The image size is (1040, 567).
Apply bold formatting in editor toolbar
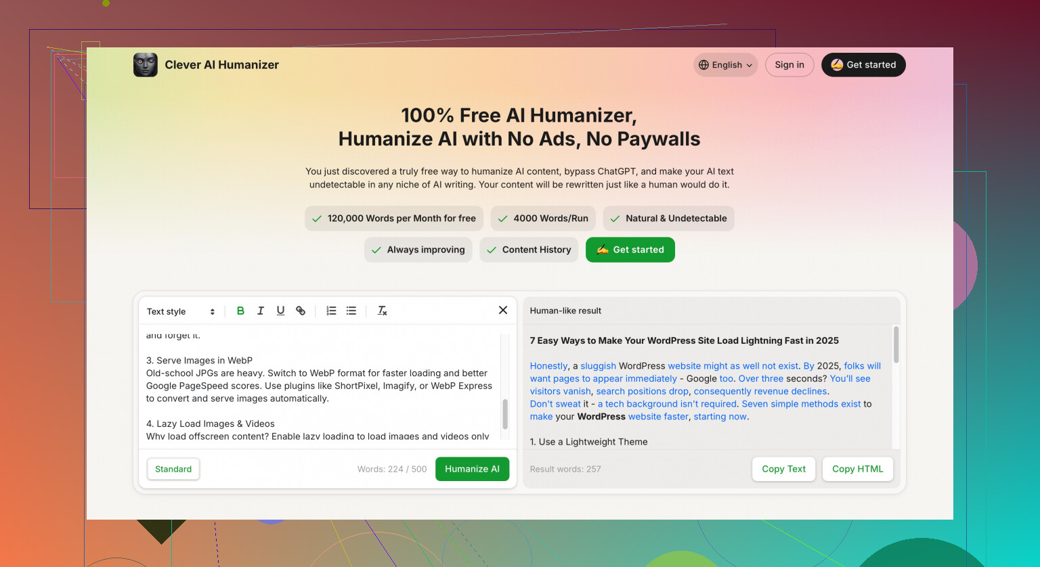[240, 311]
